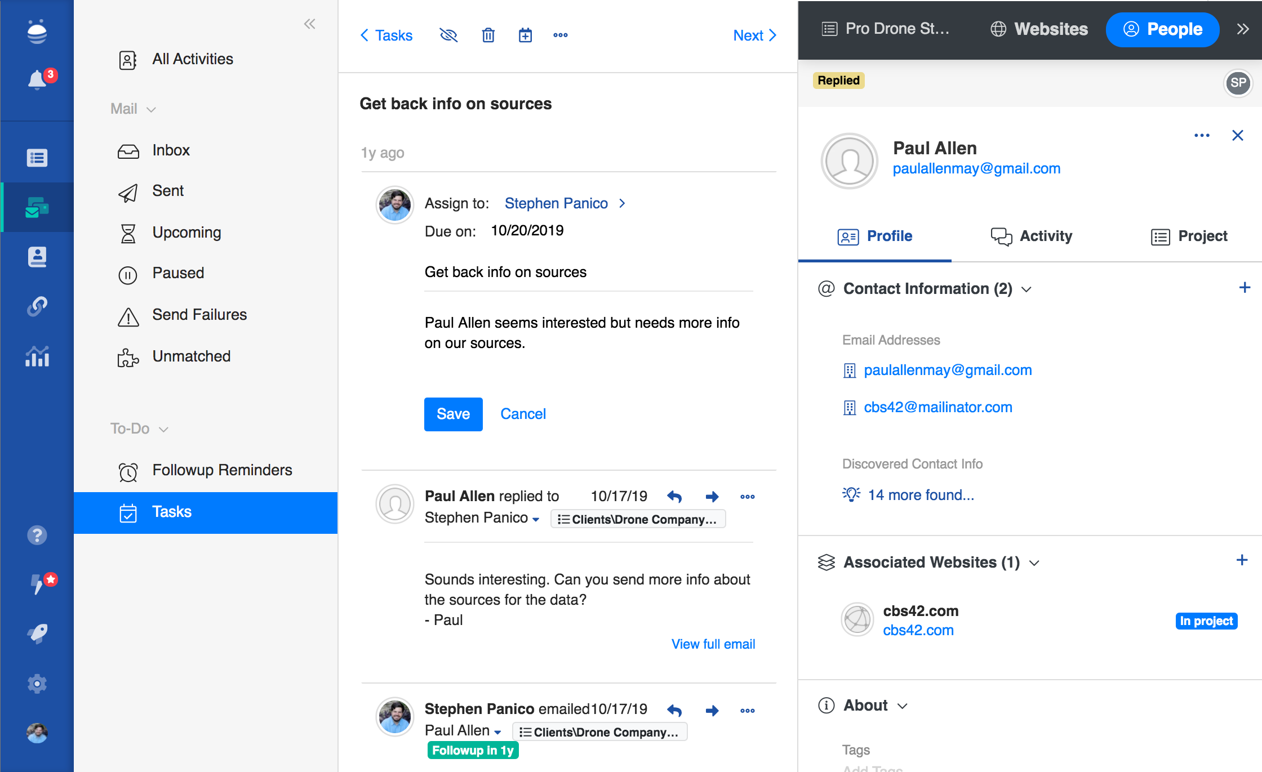Open the contacts icon in left rail

[37, 257]
